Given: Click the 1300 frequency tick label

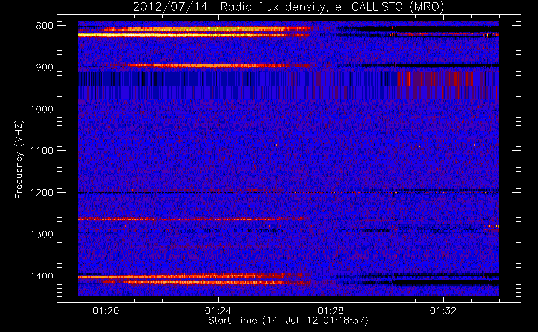Looking at the screenshot, I should 42,234.
